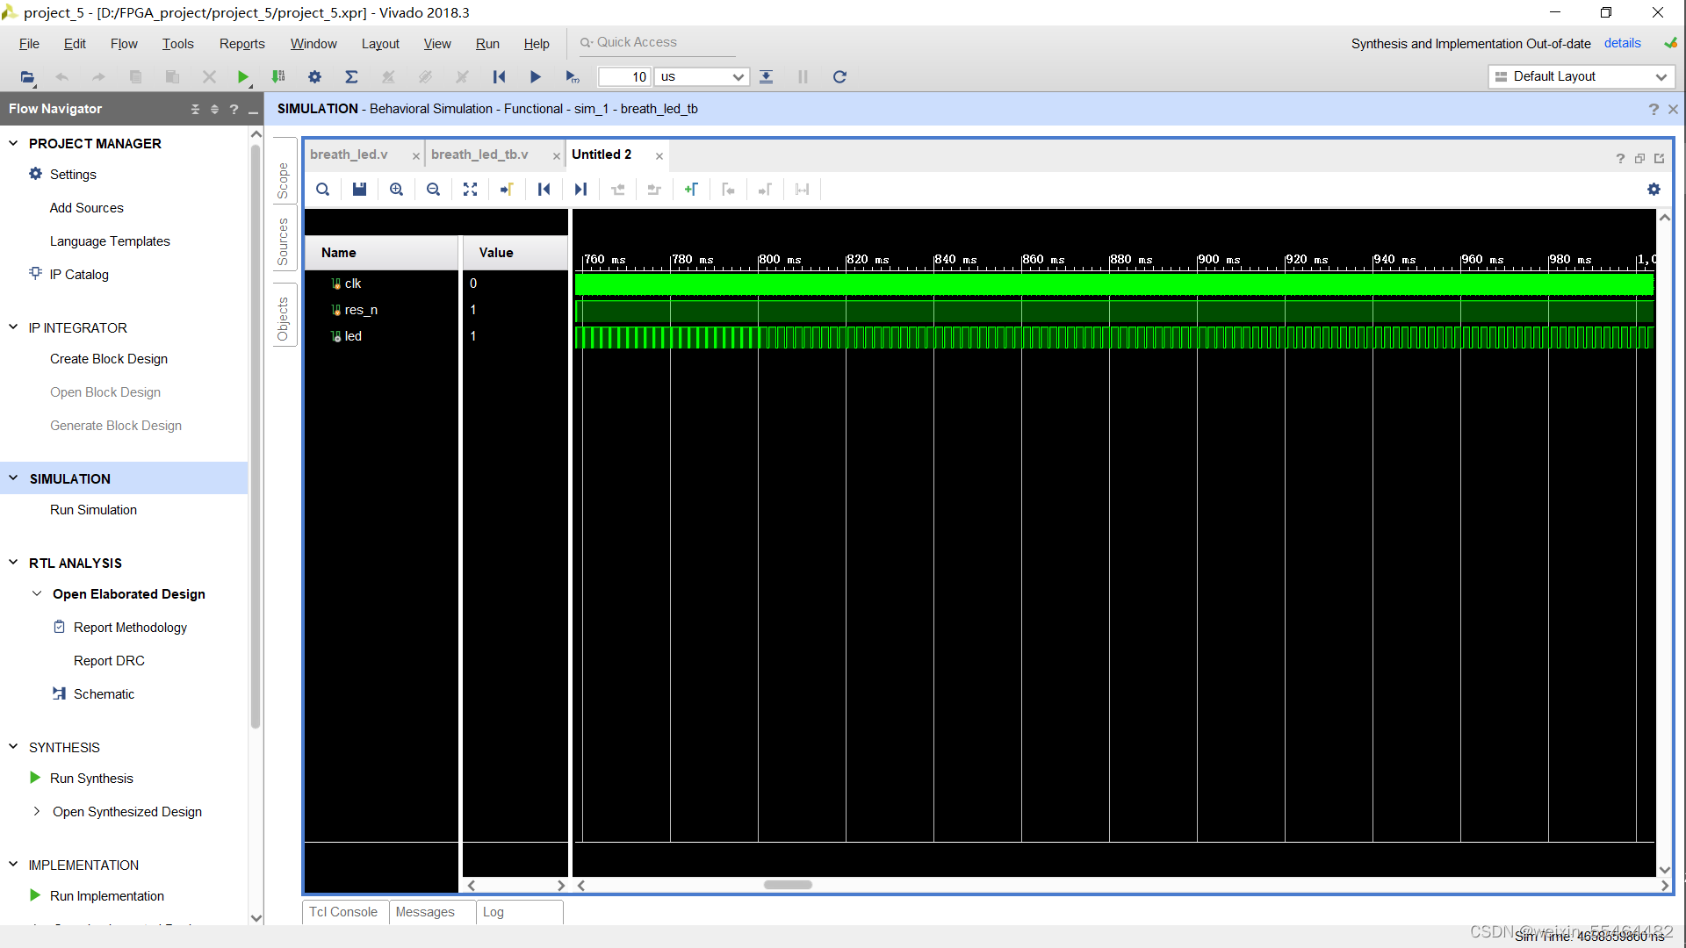Expand the IMPLEMENTATION section in Flow Navigator
1686x948 pixels.
[13, 865]
